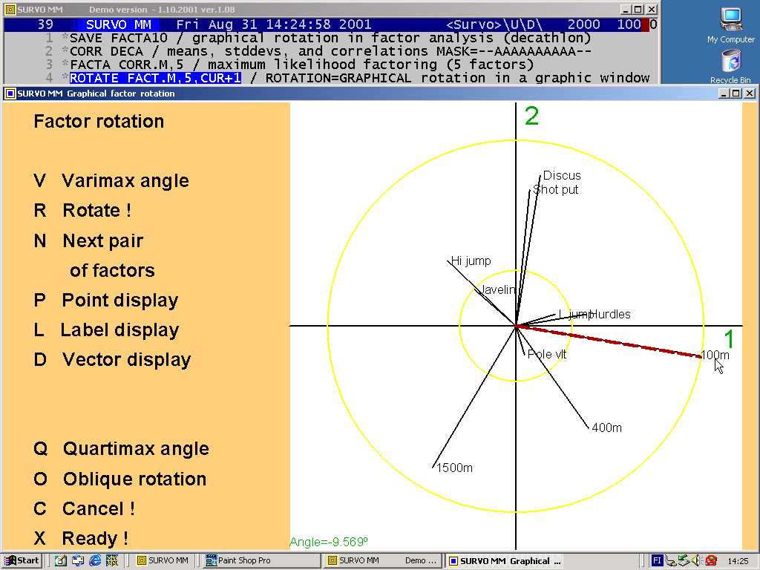760x570 pixels.
Task: Click the 400m vector label
Action: [x=607, y=427]
